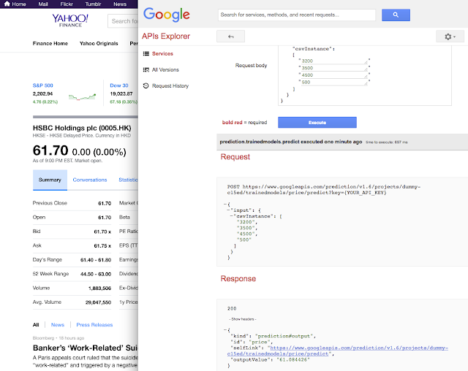Focus the APIs Explorer search field
Image resolution: width=468 pixels, height=371 pixels.
pyautogui.click(x=297, y=15)
